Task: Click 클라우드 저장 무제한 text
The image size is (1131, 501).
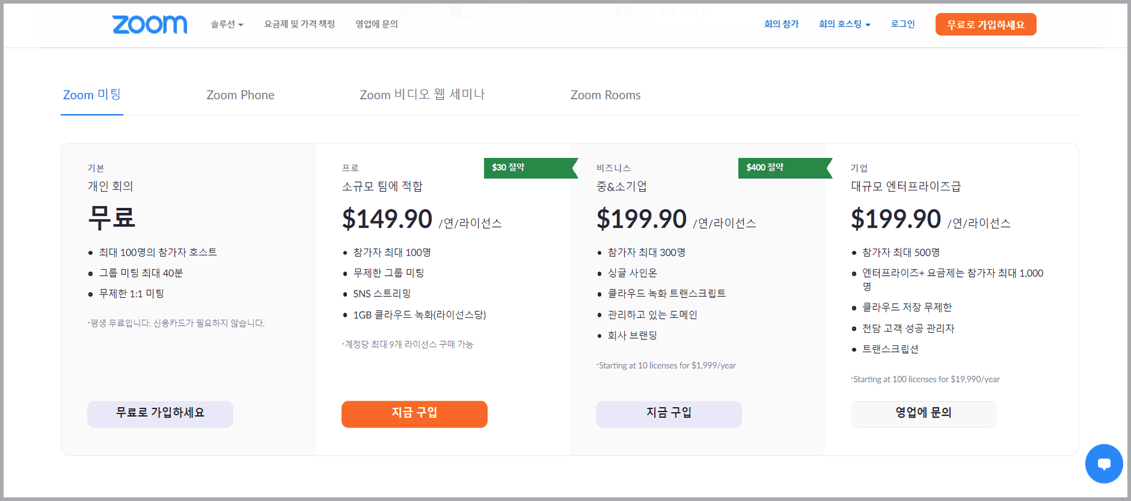Action: pyautogui.click(x=907, y=308)
